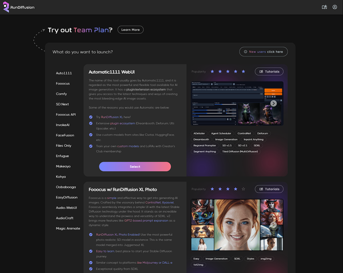
Task: Switch to Magic Animate in the sidebar
Action: pyautogui.click(x=67, y=228)
